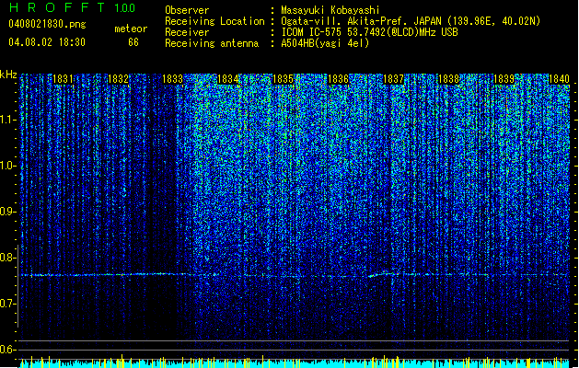Click the 0.8 kHz axis label

[x=7, y=258]
